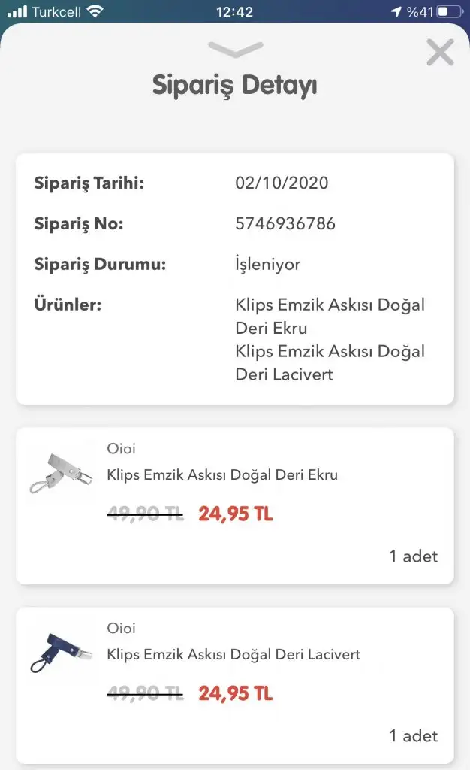Tap the Ekru pacifier clip thumbnail
This screenshot has height=770, width=470.
[61, 473]
